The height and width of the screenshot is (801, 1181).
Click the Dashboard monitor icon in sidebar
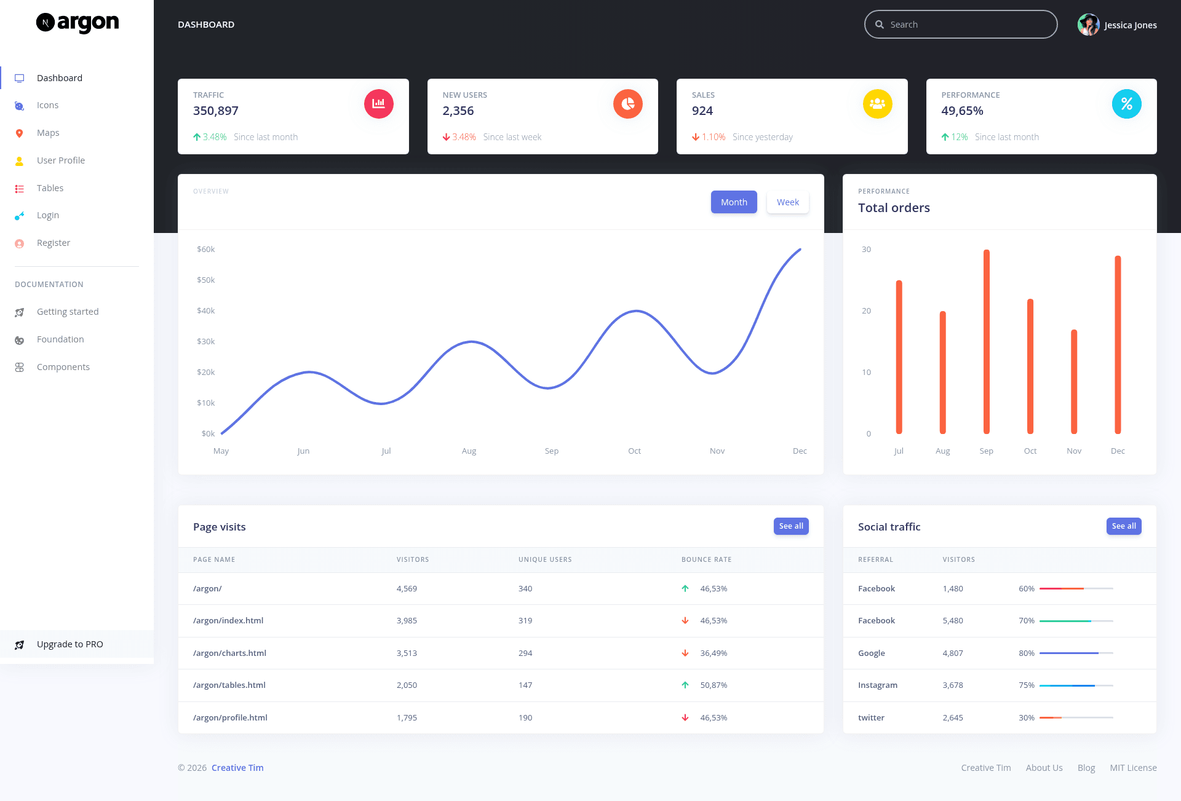20,78
